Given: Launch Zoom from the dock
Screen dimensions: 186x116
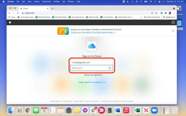Looking at the screenshot, I should [154, 110].
